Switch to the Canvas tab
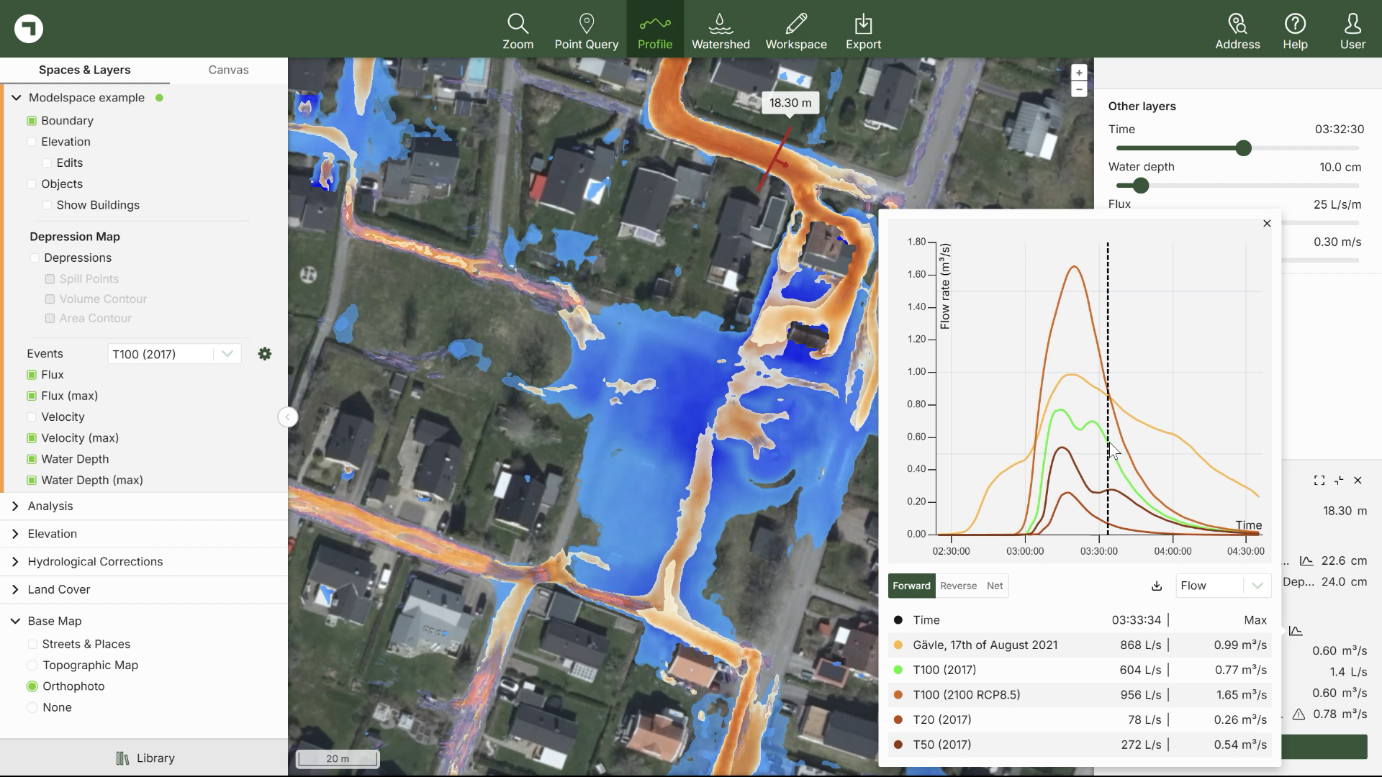Image resolution: width=1382 pixels, height=777 pixels. [x=228, y=70]
